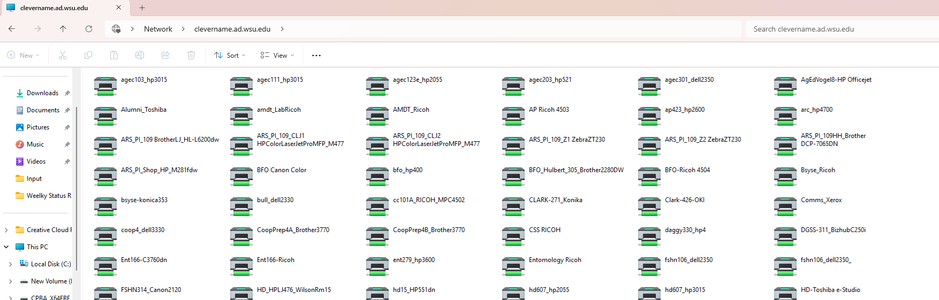Select the BFO Canon Color printer icon
Screen dimensions: 939x300
(241, 176)
